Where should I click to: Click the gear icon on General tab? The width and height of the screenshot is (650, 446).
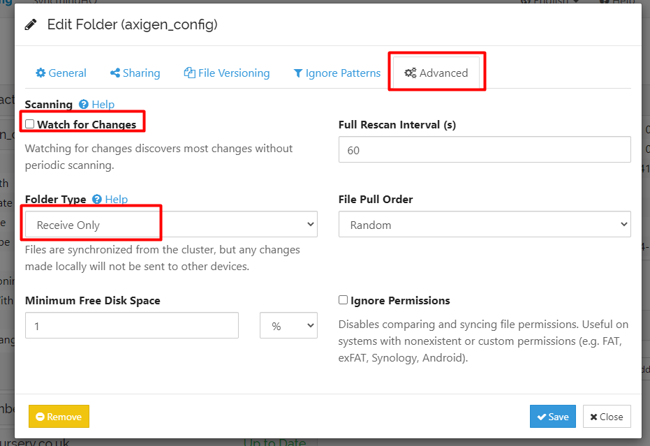pyautogui.click(x=40, y=73)
